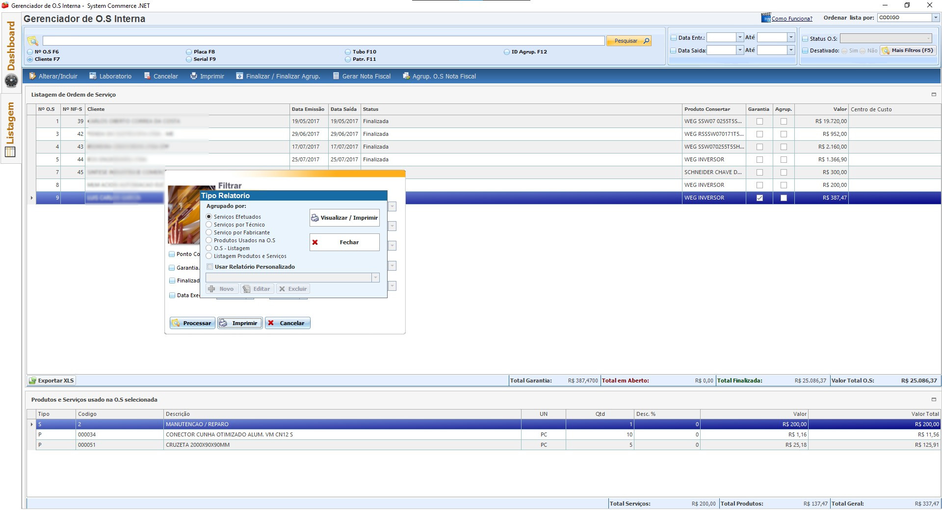Click Agrup. O.S Nota Fiscal icon
Screen dimensions: 942x510
[406, 76]
